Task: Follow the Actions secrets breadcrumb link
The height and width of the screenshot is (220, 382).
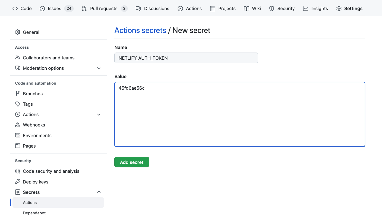Action: [140, 30]
